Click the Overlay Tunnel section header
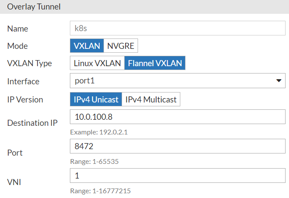 [x=34, y=6]
